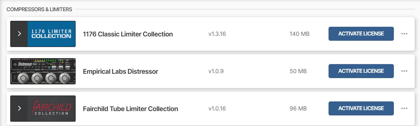
Task: Activate license for 1176 Classic Limiter Collection
Action: coord(361,34)
